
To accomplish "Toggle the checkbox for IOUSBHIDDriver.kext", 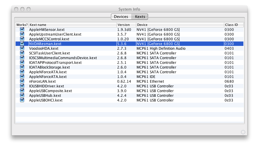I will [x=22, y=86].
